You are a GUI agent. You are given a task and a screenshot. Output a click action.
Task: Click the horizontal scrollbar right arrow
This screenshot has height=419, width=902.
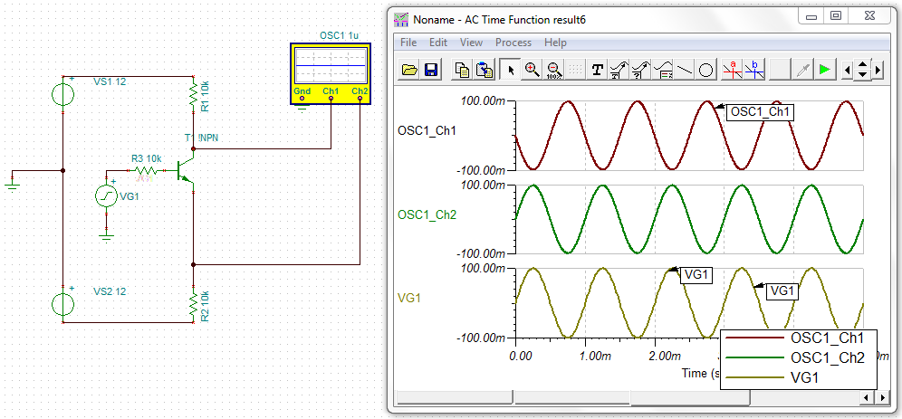[x=880, y=397]
